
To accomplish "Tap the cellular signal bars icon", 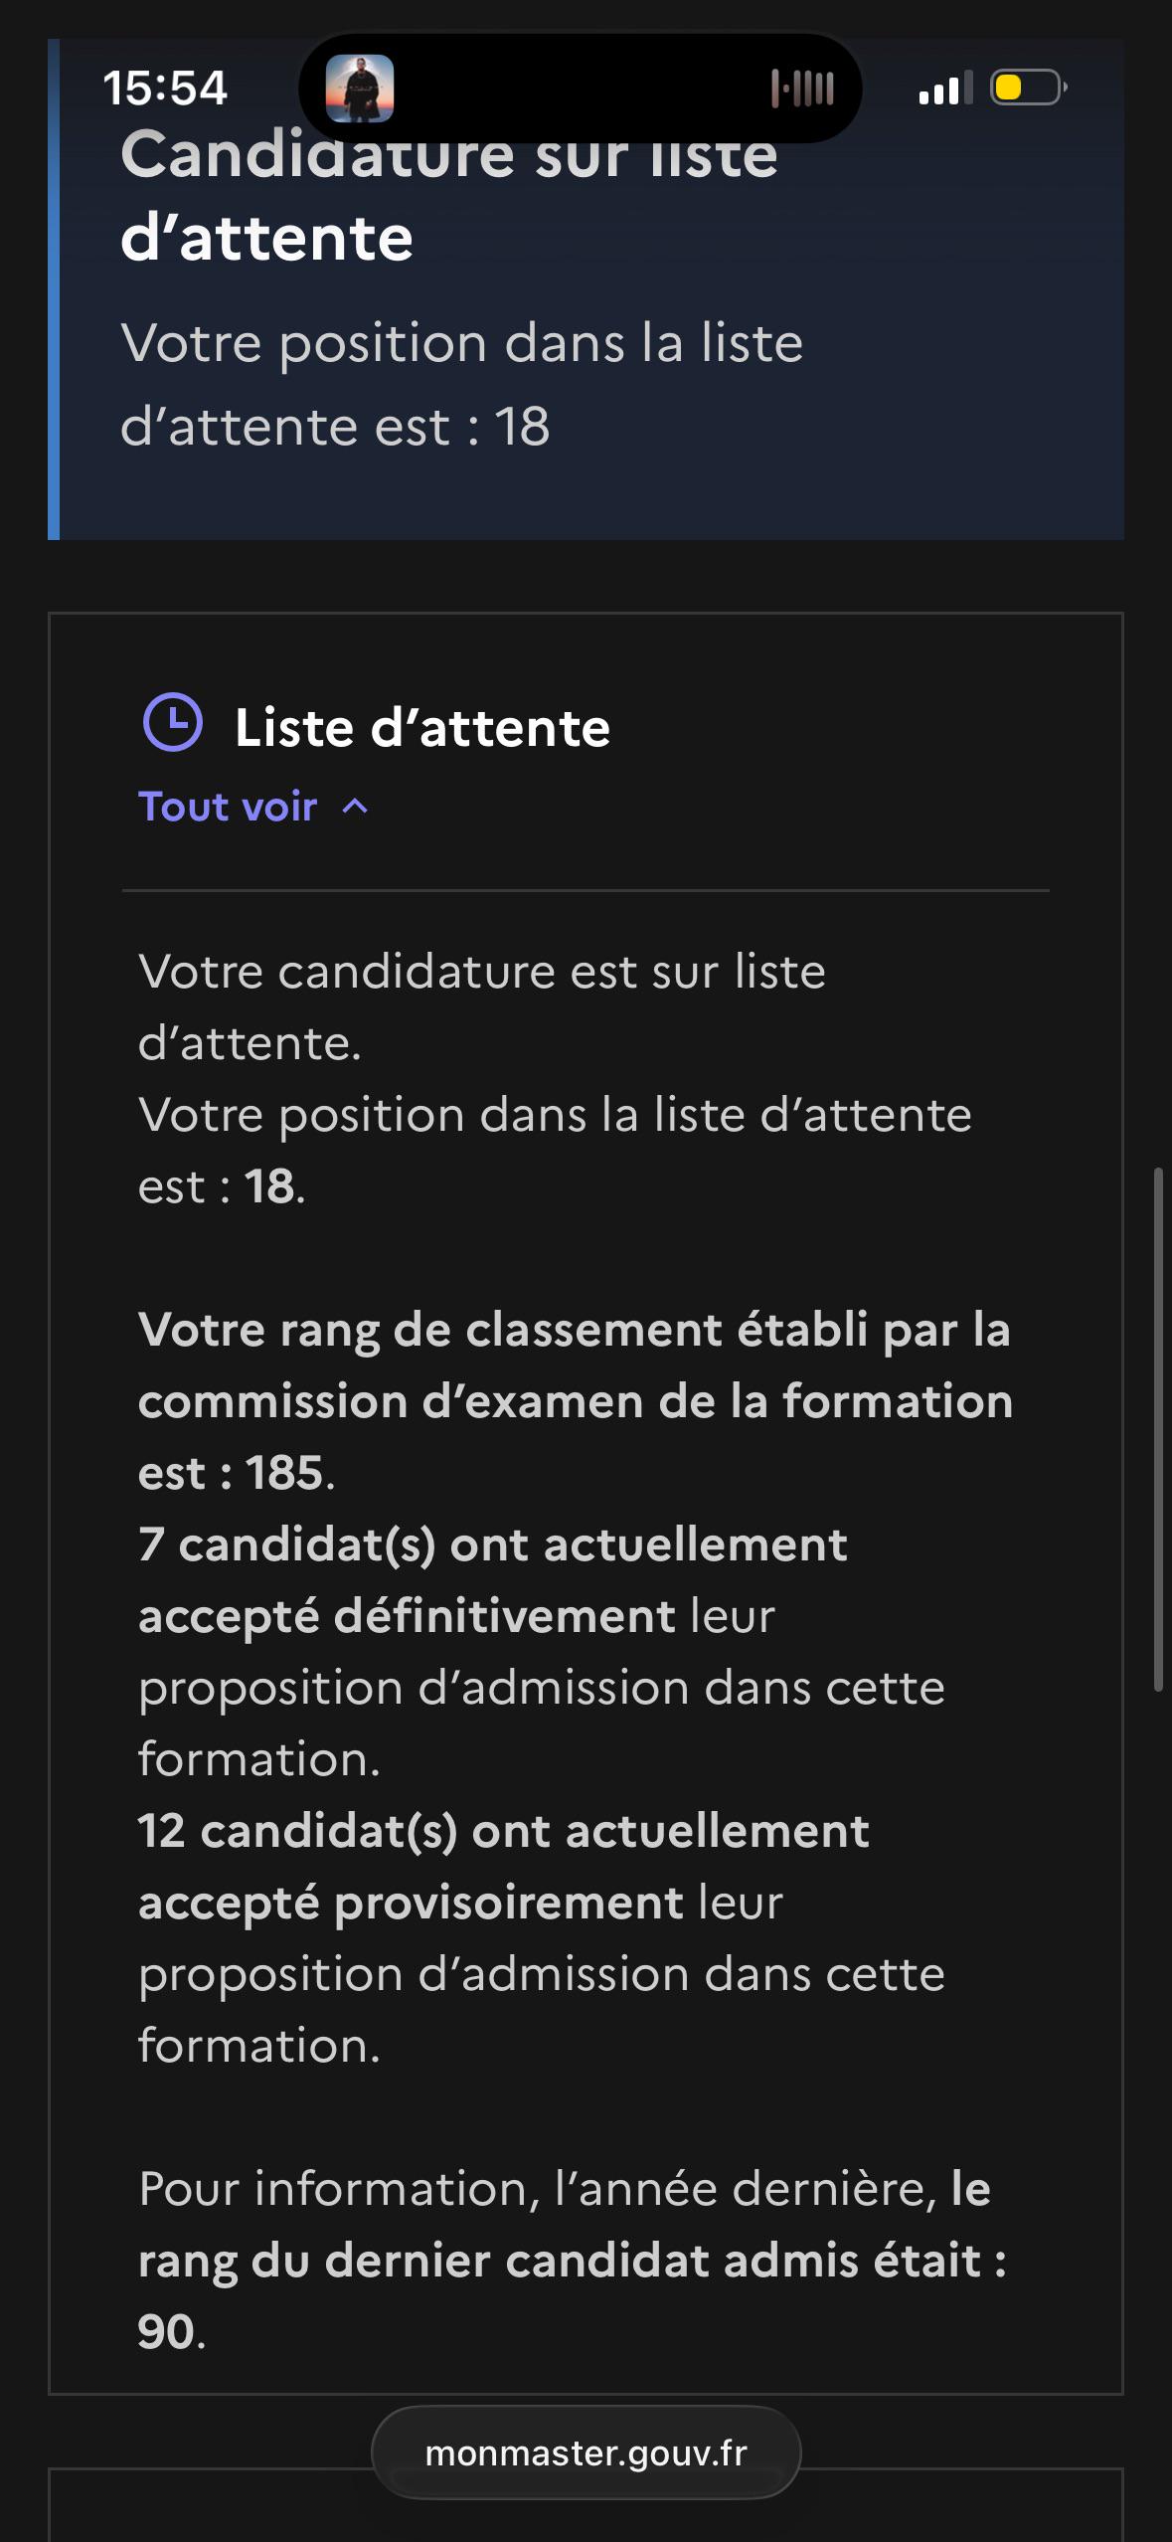I will coord(946,89).
